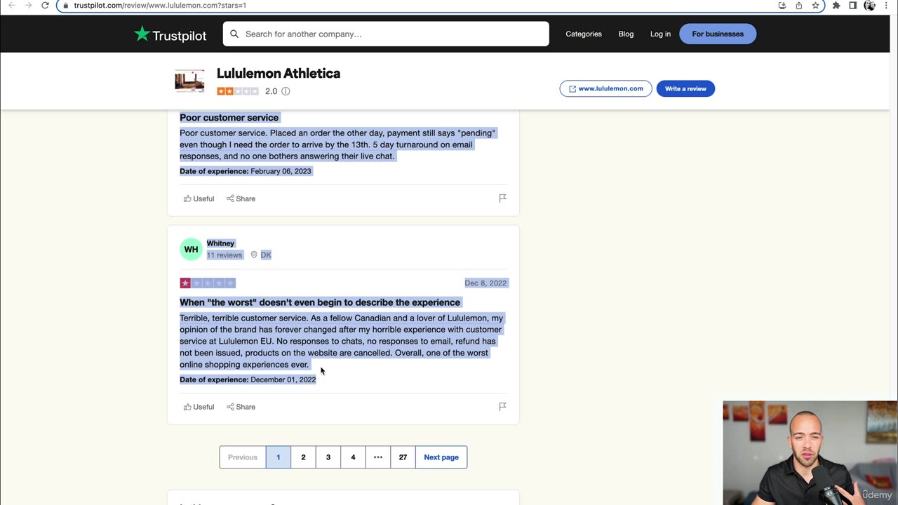898x505 pixels.
Task: Bookmark the page with the star icon
Action: point(815,5)
